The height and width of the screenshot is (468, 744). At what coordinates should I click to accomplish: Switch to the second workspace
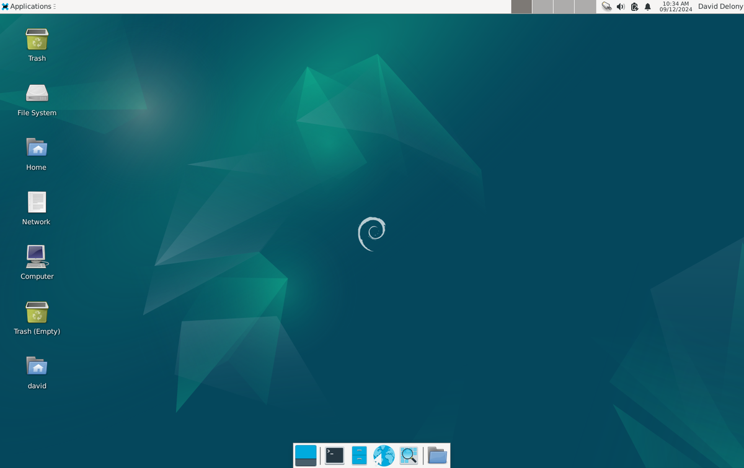pyautogui.click(x=542, y=7)
